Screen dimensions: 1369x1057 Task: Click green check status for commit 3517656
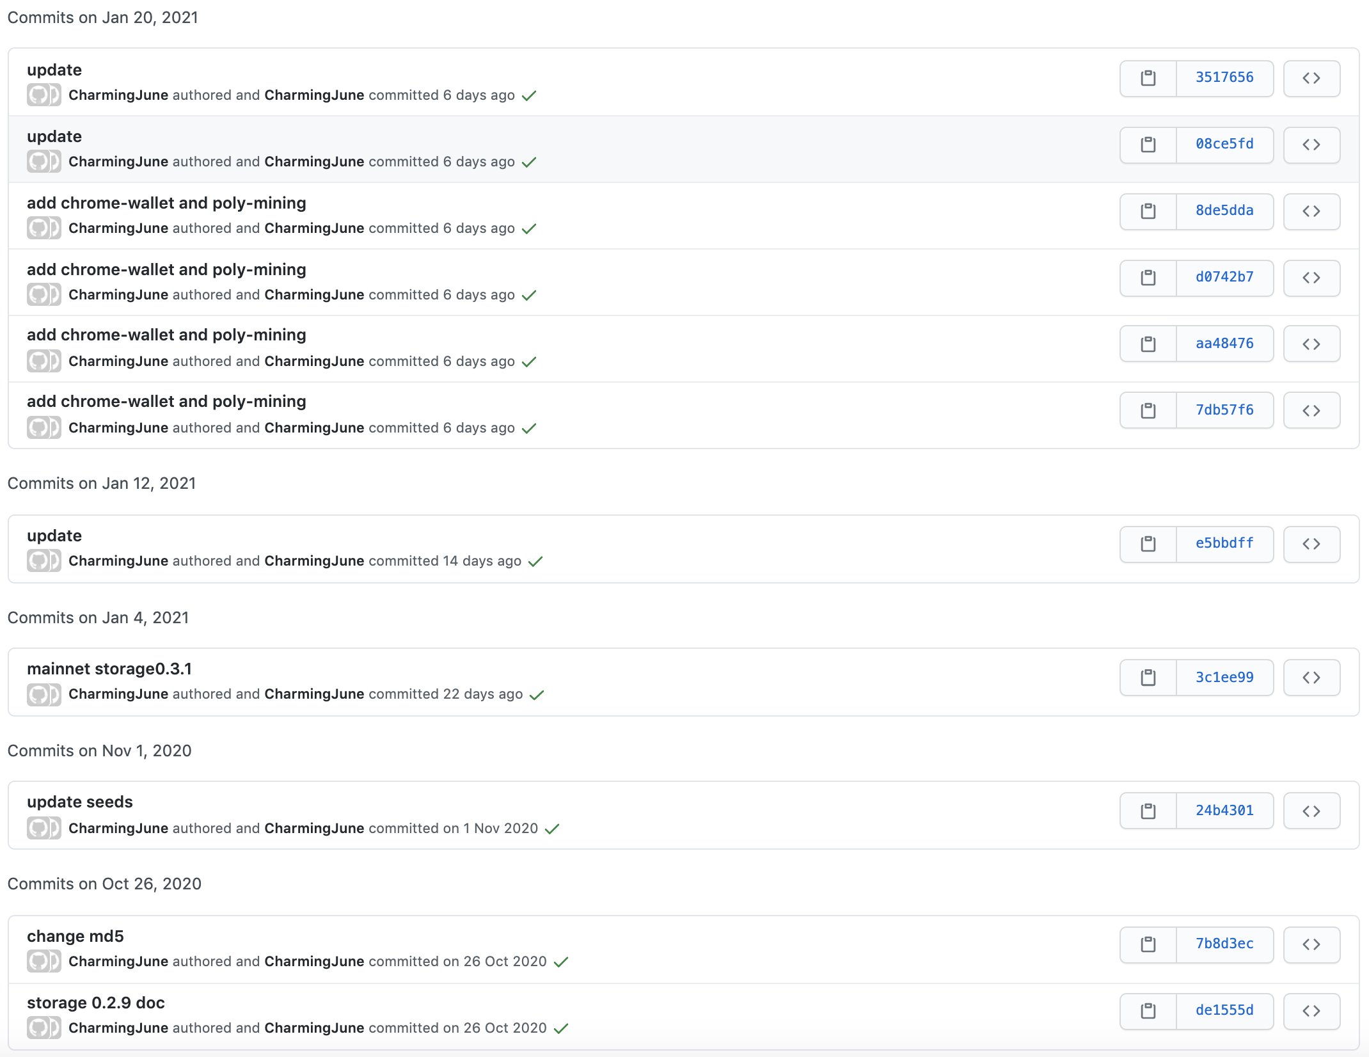coord(529,96)
